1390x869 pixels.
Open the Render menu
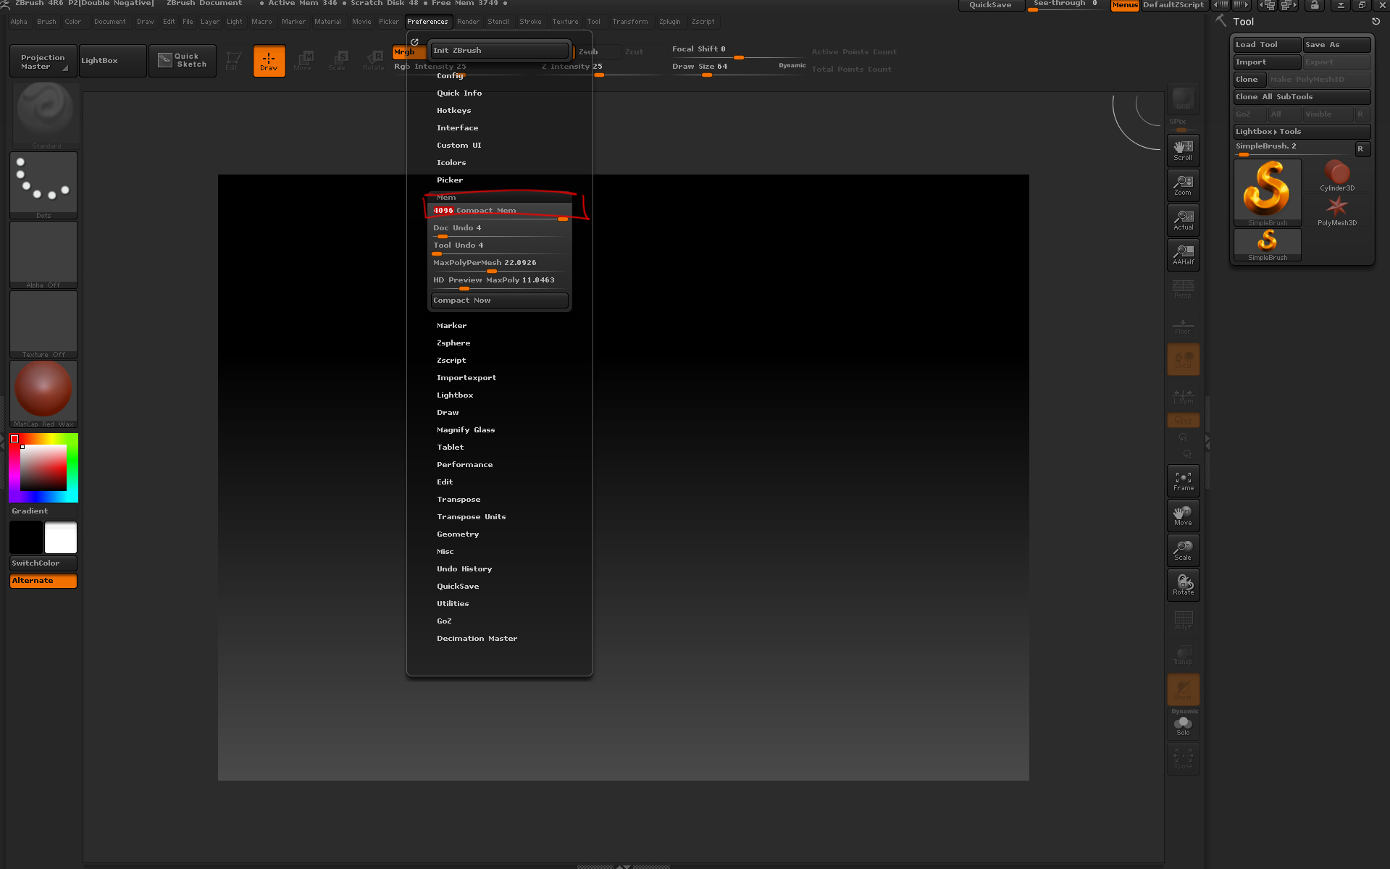tap(468, 22)
